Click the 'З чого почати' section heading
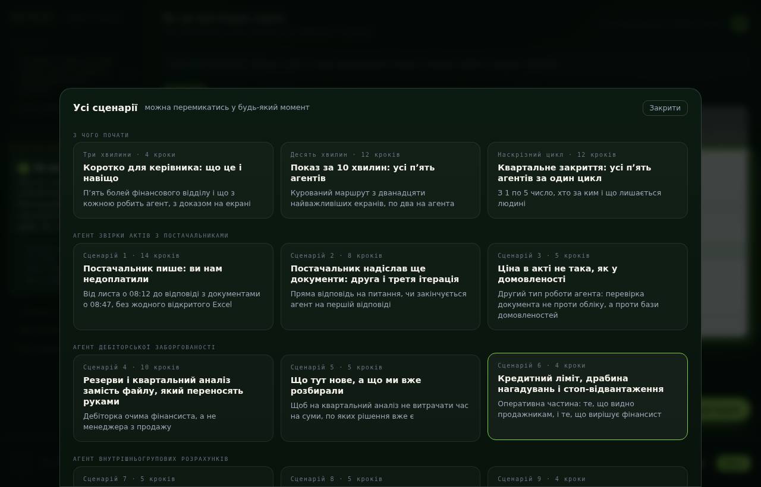The height and width of the screenshot is (487, 761). 101,135
